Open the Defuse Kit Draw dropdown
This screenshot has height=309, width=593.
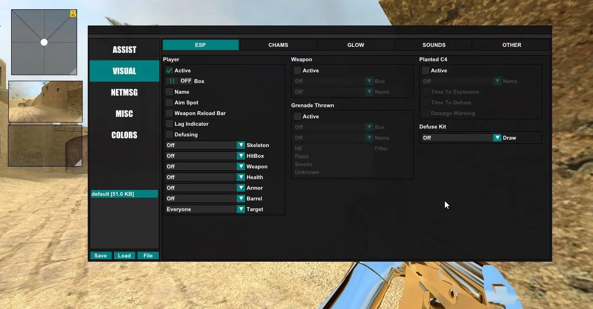461,138
